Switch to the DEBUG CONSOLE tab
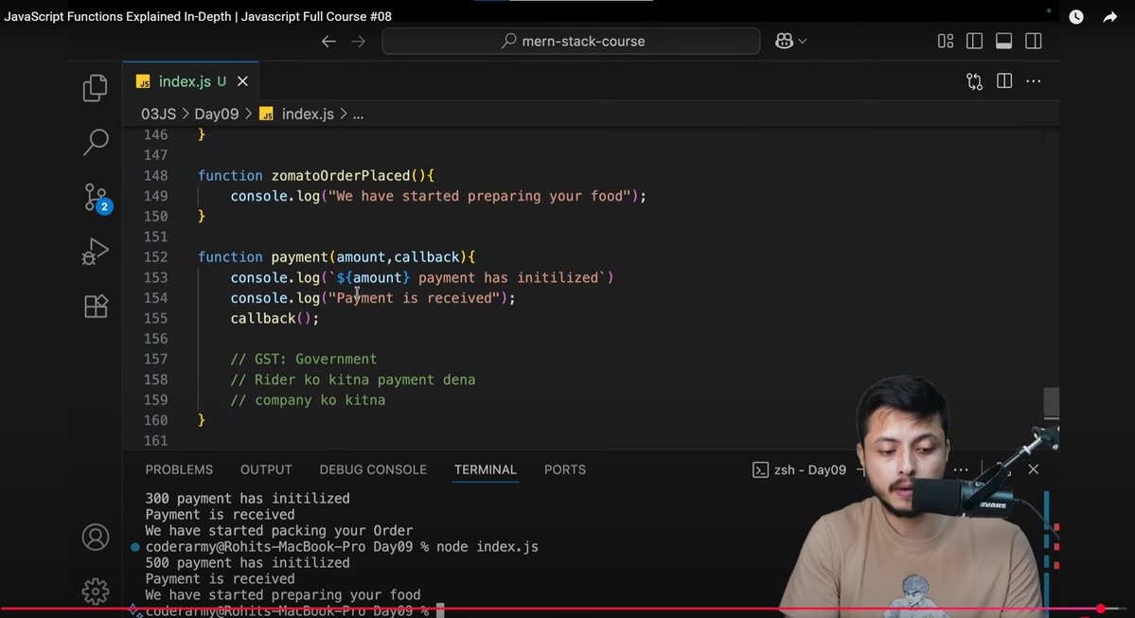Image resolution: width=1135 pixels, height=618 pixels. point(373,469)
